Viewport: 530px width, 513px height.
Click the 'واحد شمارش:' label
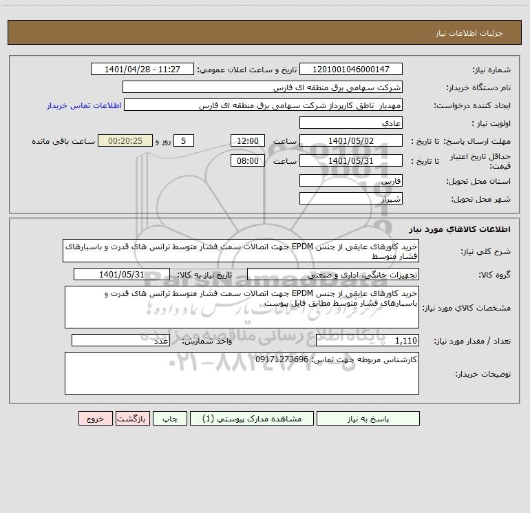(207, 342)
